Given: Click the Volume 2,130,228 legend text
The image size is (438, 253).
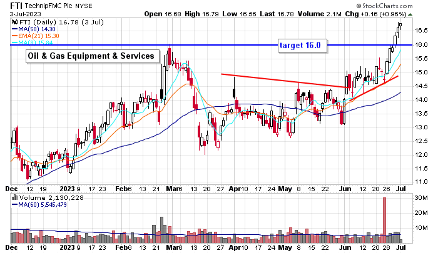Looking at the screenshot, I should [51, 198].
